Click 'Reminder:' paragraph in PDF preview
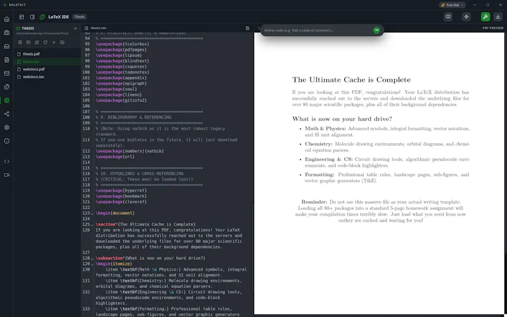Screen dimensions: 507x317 tap(381, 211)
